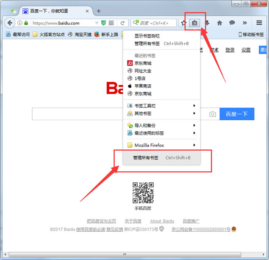Go to home page with house icon

[219, 23]
